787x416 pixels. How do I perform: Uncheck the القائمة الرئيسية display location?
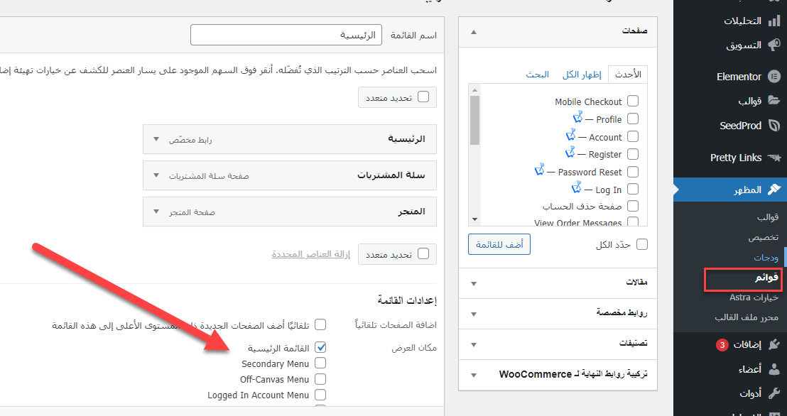tap(320, 347)
